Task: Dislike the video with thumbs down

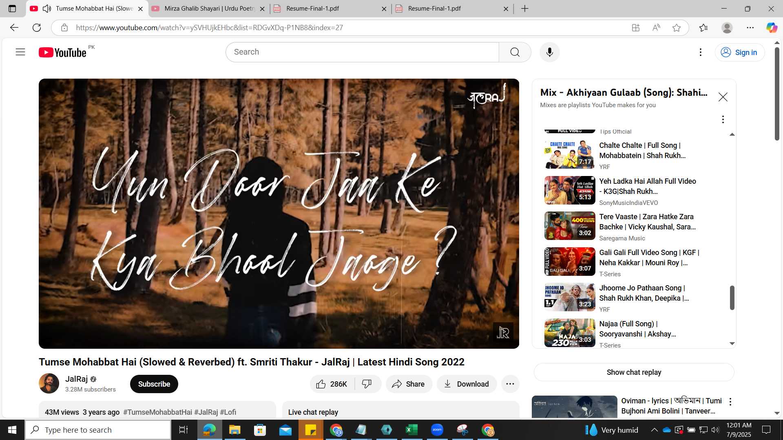Action: [x=367, y=384]
